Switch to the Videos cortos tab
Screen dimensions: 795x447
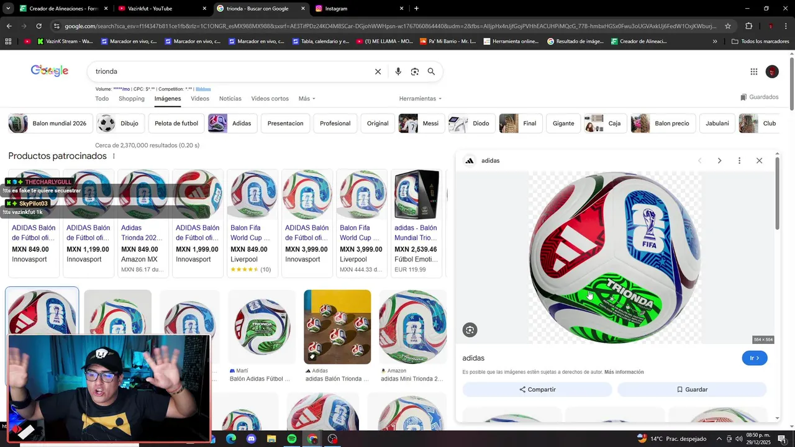(270, 99)
